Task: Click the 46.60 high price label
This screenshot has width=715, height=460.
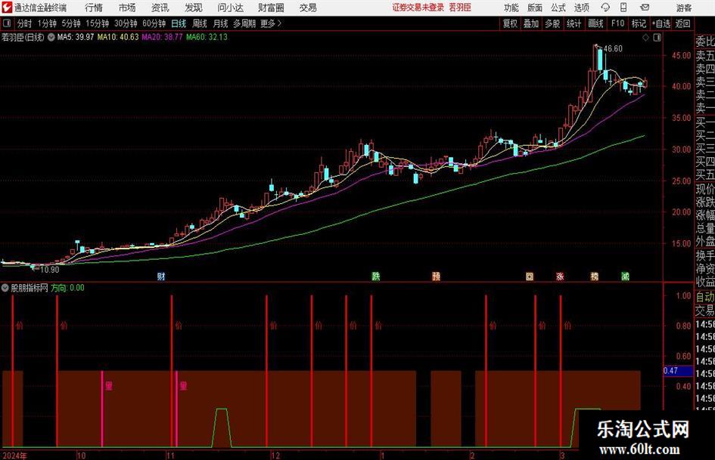Action: pos(613,49)
